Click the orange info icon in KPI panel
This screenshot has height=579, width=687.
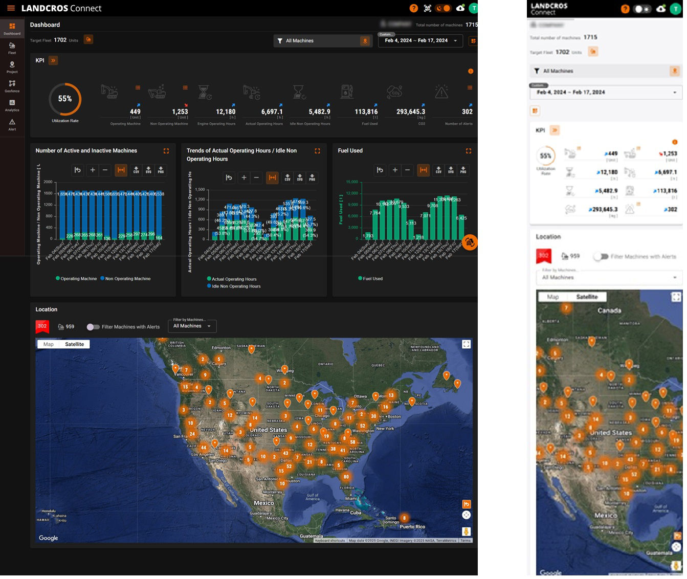[x=471, y=72]
